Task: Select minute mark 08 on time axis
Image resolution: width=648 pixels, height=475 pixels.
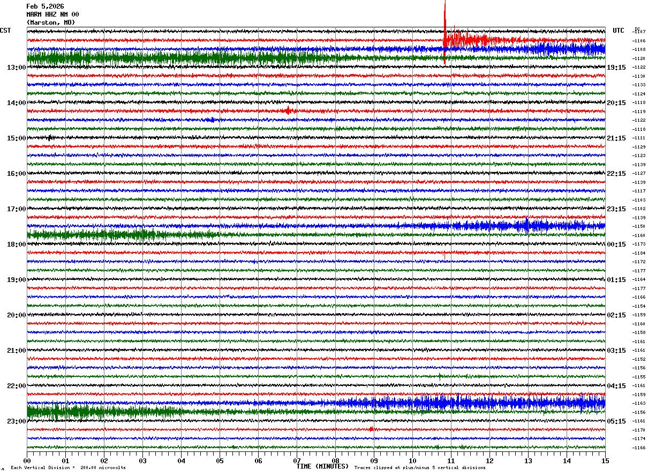Action: (335, 461)
